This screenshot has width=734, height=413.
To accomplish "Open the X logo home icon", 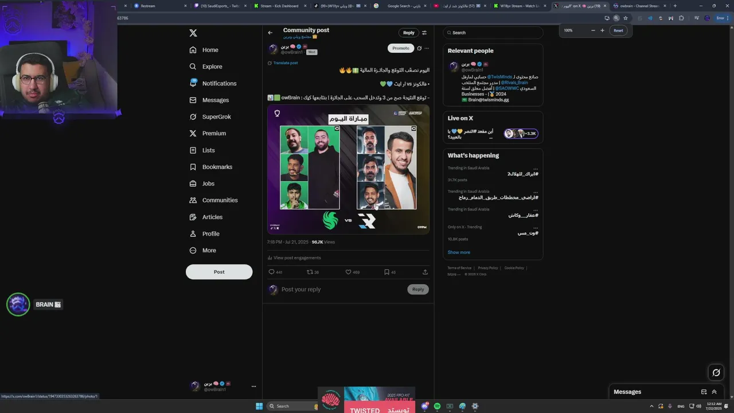I will coord(193,33).
